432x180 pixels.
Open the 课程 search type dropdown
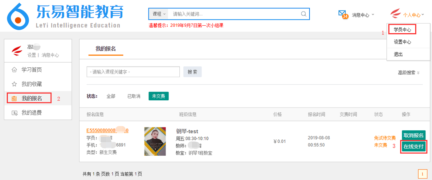pos(159,14)
